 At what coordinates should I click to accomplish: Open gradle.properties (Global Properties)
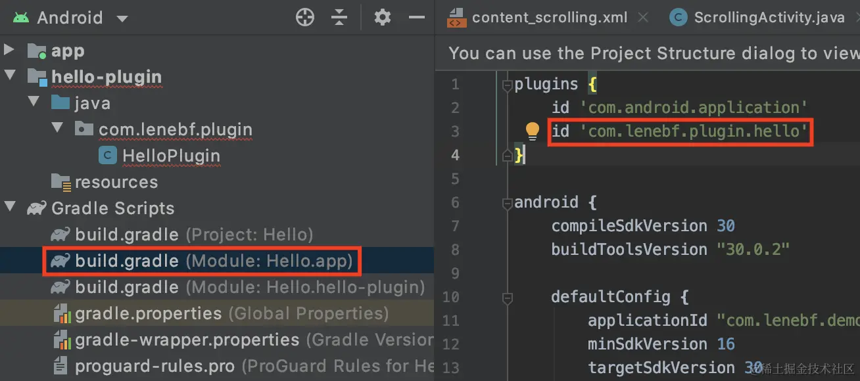231,313
